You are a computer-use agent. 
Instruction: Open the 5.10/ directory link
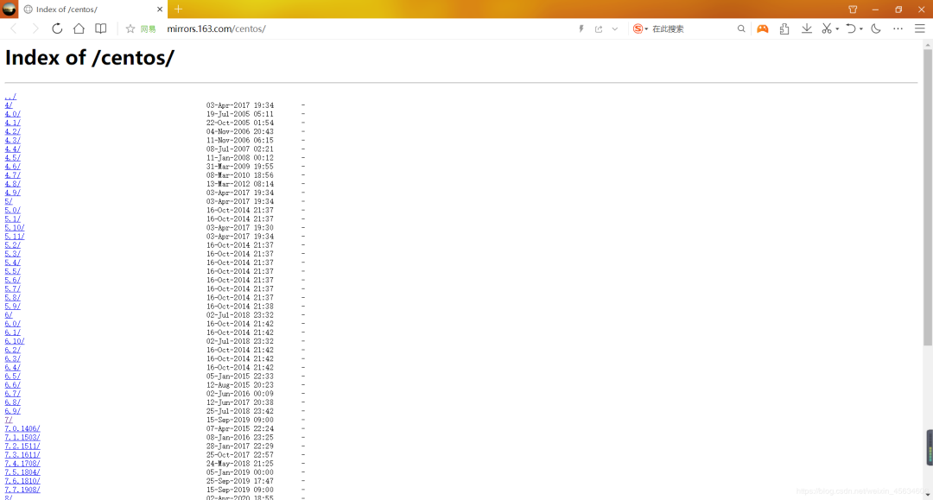point(15,228)
